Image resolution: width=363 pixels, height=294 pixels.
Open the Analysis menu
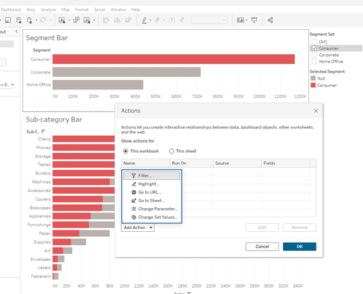click(48, 10)
